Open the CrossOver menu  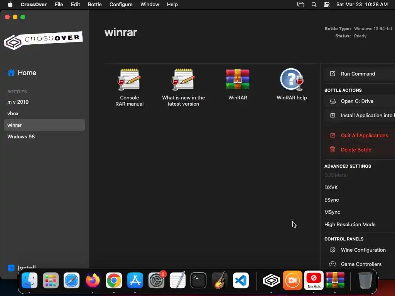click(x=34, y=5)
